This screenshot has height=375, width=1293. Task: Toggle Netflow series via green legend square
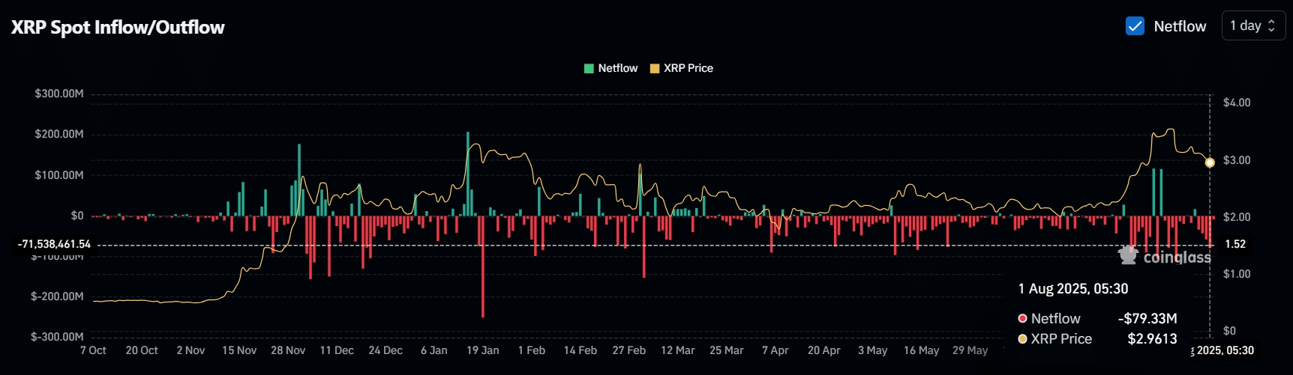coord(589,68)
